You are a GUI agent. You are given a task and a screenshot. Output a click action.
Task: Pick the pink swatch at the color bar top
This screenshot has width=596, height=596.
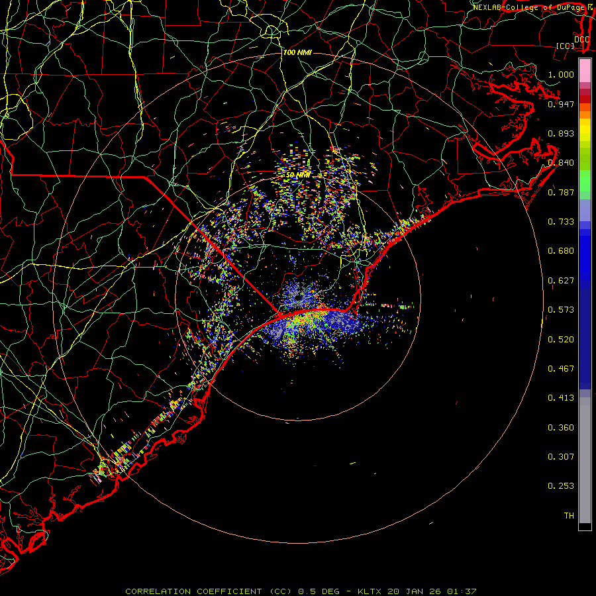point(585,70)
